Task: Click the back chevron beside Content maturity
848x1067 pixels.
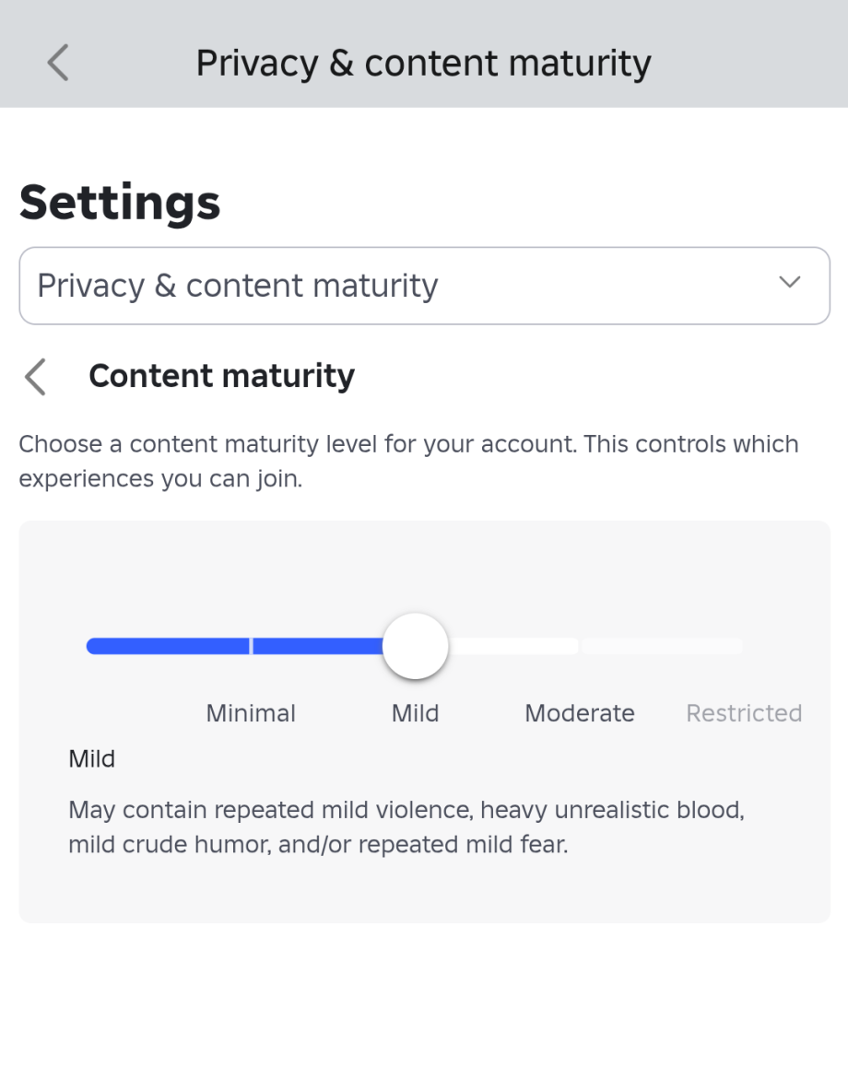Action: pos(35,377)
